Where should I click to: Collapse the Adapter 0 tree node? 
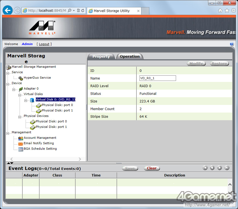(x=14, y=89)
